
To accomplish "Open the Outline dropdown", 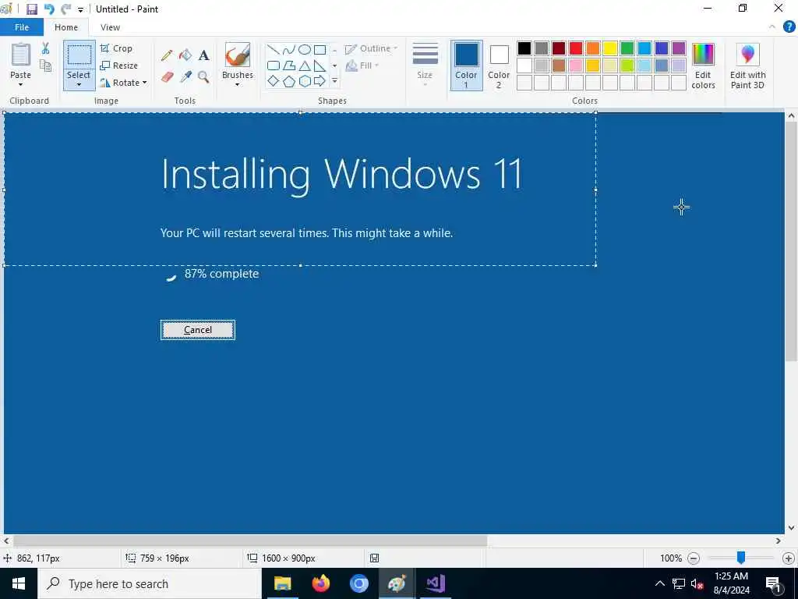I will tap(372, 48).
